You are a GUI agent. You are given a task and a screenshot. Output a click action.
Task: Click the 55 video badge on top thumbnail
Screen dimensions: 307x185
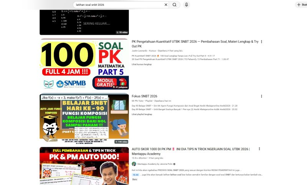[x=122, y=32]
